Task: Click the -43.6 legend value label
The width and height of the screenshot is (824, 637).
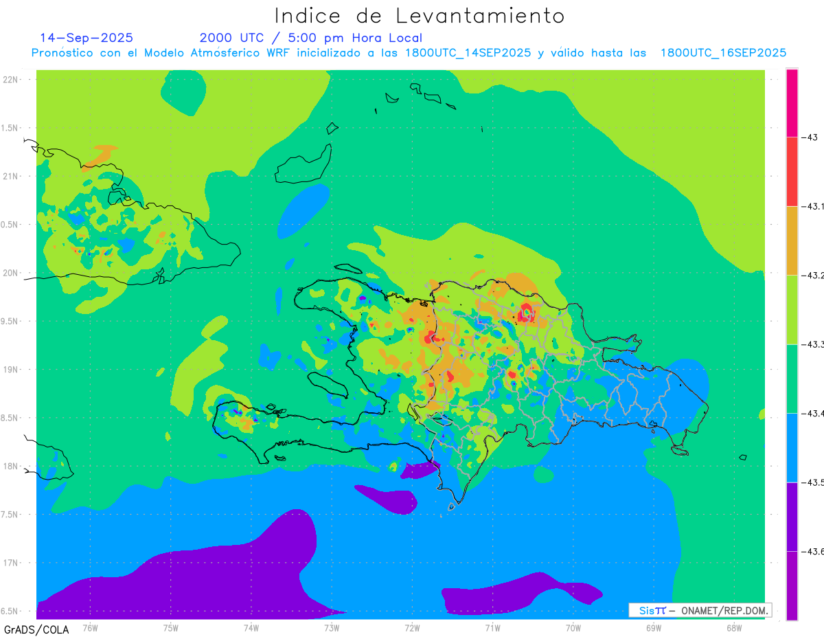Action: pyautogui.click(x=814, y=551)
